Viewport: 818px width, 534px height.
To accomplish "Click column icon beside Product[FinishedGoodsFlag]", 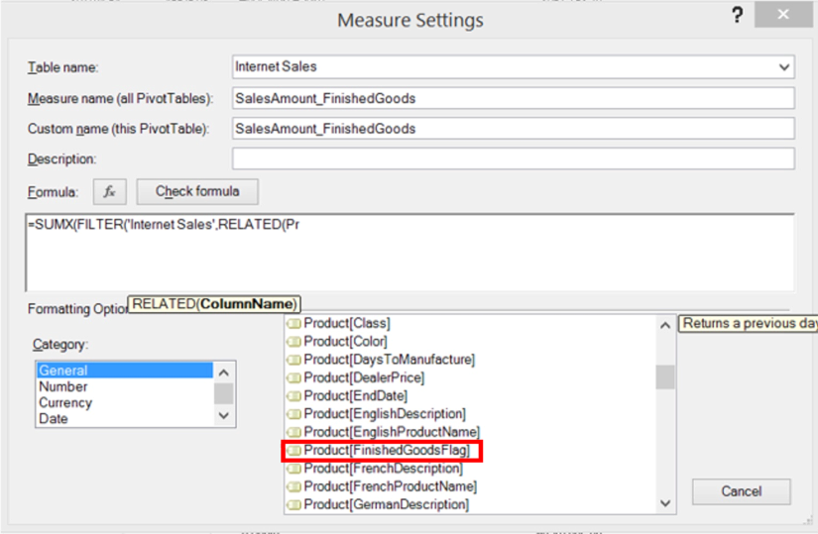I will tap(293, 451).
